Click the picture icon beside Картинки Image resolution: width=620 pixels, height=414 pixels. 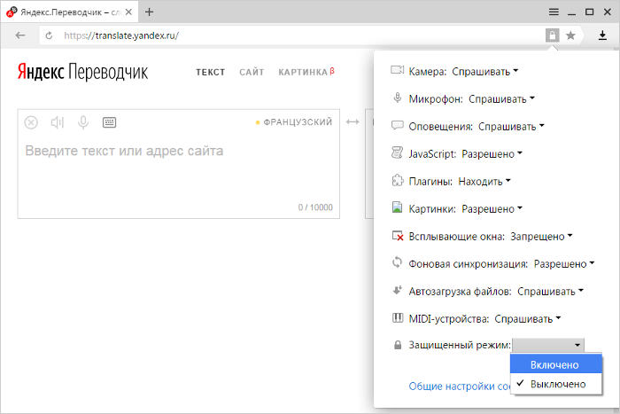(x=397, y=207)
